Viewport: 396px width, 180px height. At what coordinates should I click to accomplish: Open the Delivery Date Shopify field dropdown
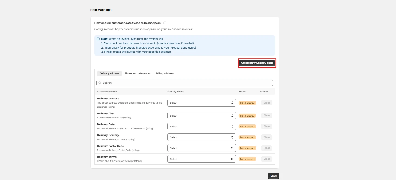pos(202,127)
